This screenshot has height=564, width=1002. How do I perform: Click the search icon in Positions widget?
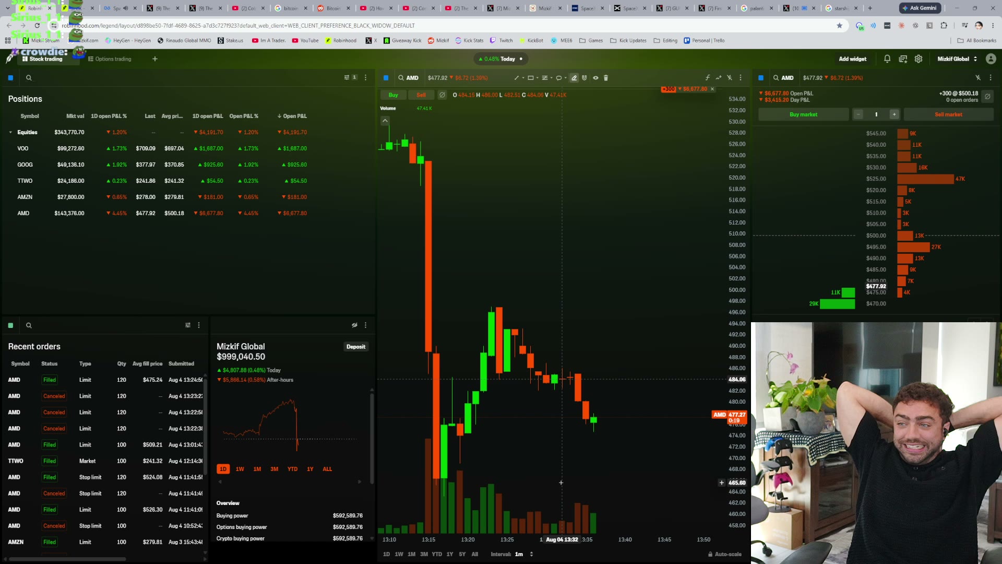pos(29,78)
